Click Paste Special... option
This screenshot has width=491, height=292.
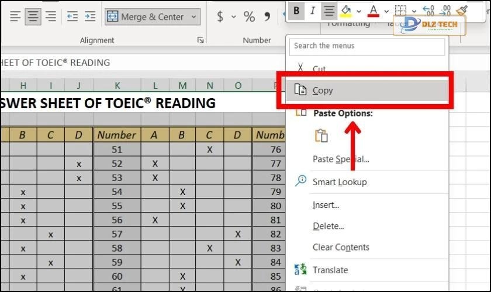point(341,159)
